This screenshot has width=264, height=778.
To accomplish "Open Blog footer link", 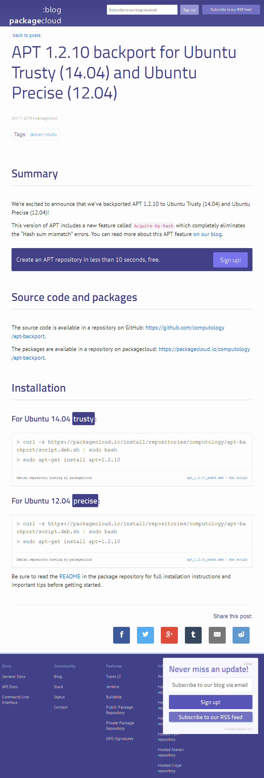I will point(58,677).
